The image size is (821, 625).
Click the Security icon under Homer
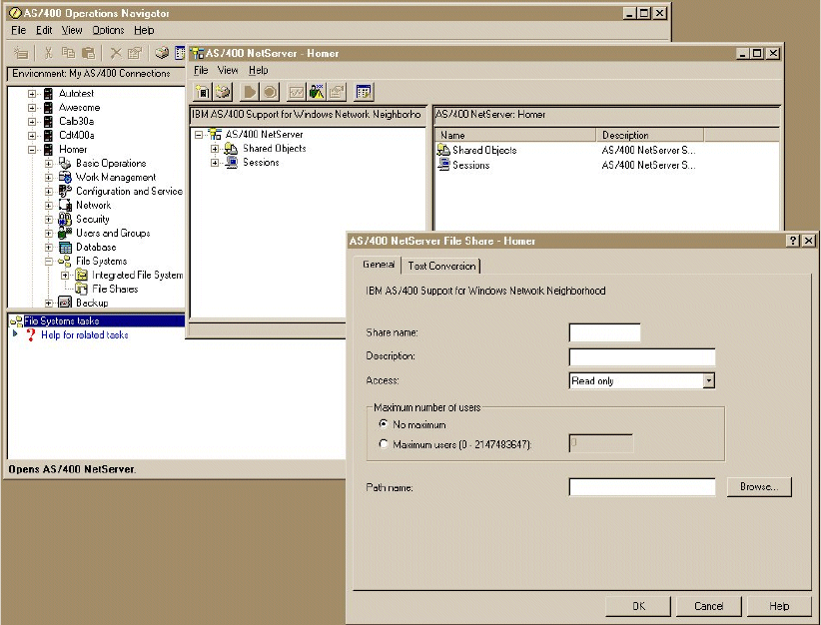point(65,220)
